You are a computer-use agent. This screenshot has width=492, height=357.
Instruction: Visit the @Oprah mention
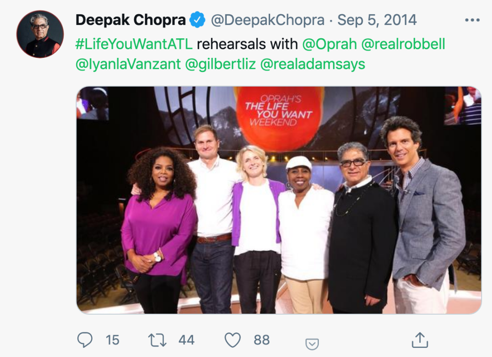point(329,44)
